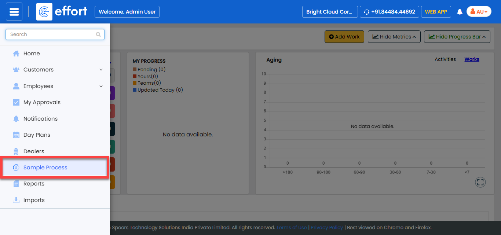Screen dimensions: 501x235
Task: Open the Privacy Policy link
Action: (326, 228)
